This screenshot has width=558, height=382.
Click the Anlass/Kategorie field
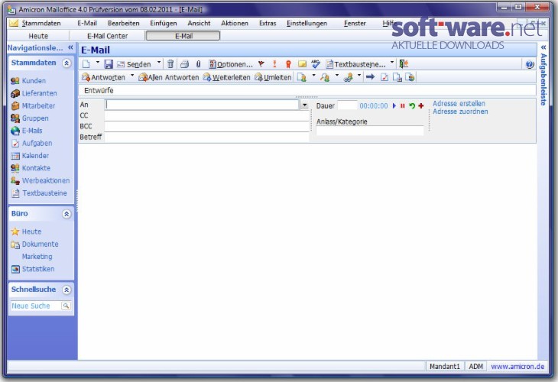370,131
